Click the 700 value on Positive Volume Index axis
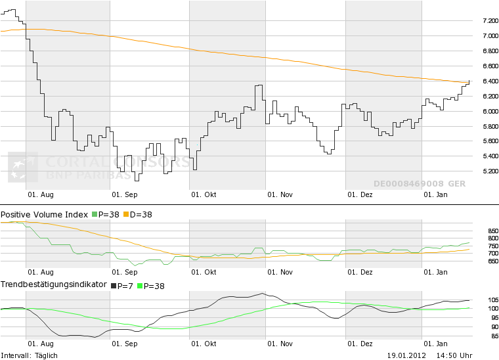This screenshot has width=499, height=360. pyautogui.click(x=493, y=254)
